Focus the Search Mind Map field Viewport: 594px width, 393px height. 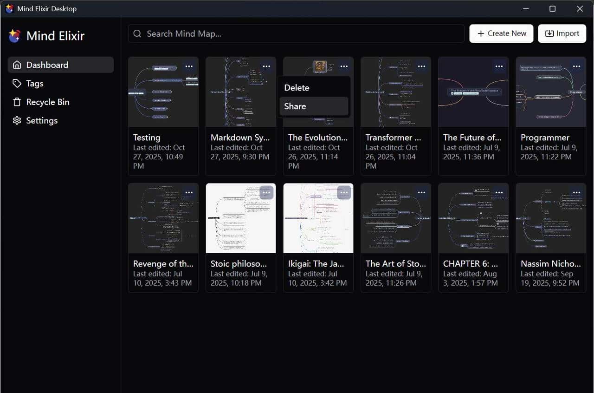(x=297, y=33)
